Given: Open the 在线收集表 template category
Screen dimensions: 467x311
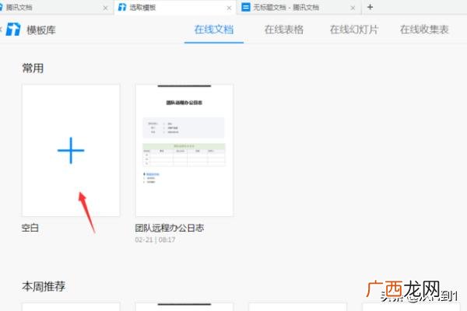Looking at the screenshot, I should (424, 30).
